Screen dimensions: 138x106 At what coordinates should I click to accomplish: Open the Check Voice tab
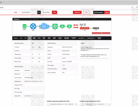pyautogui.click(x=49, y=38)
